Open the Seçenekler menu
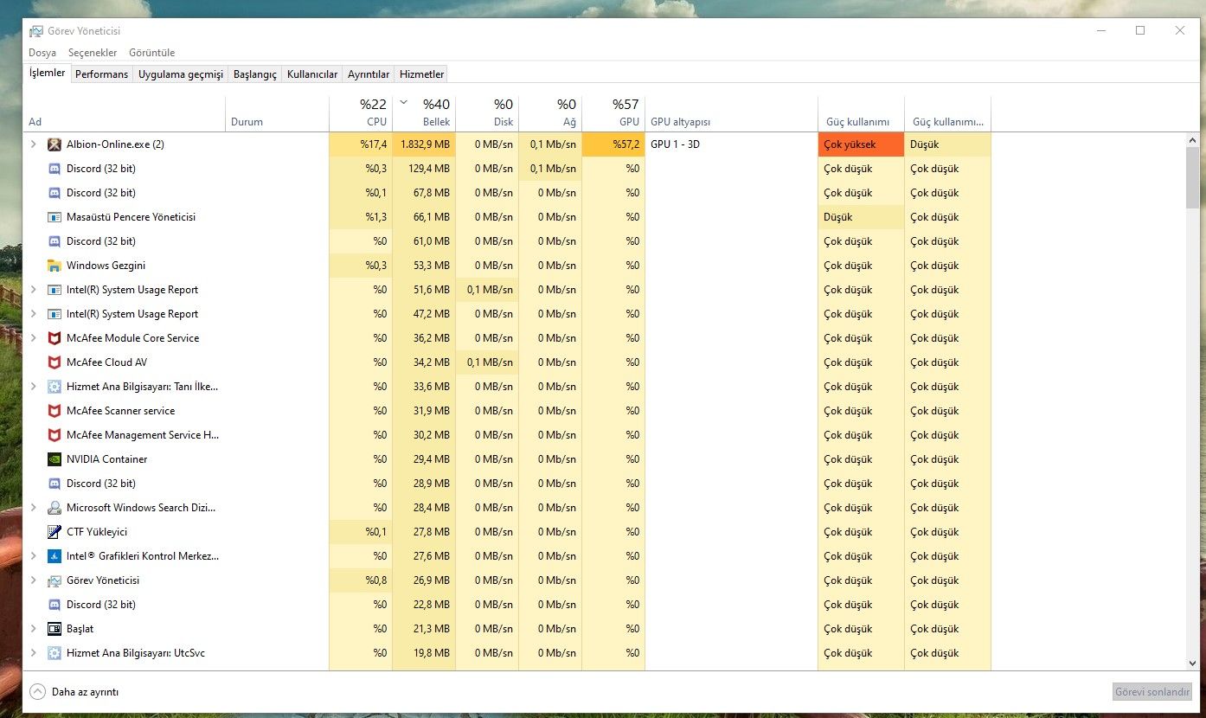Viewport: 1206px width, 718px height. [x=93, y=53]
